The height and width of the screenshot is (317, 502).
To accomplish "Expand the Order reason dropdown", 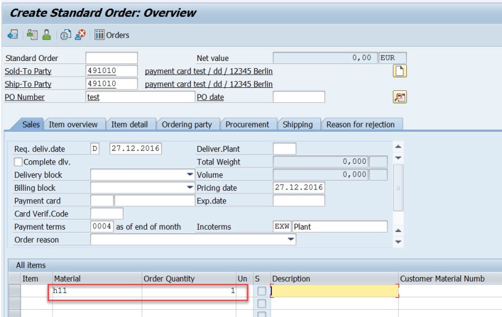I will (x=290, y=239).
